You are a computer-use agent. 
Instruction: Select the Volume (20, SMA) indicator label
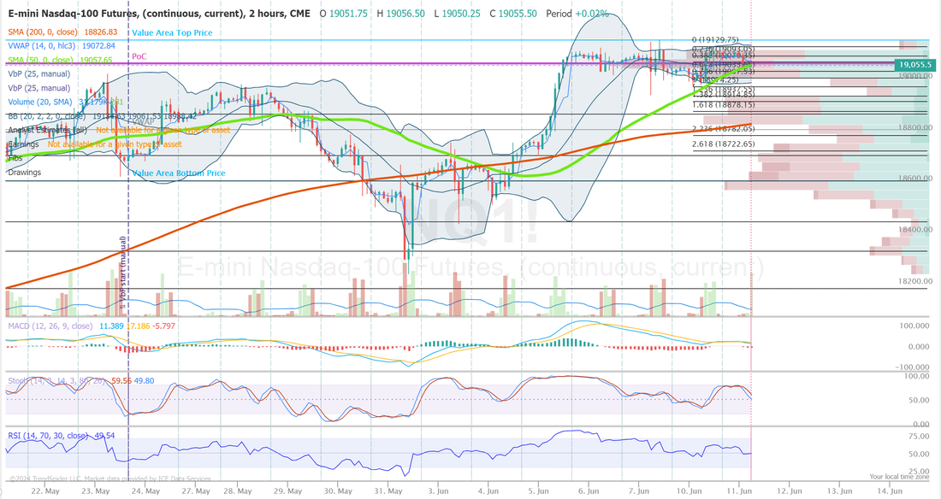(39, 102)
